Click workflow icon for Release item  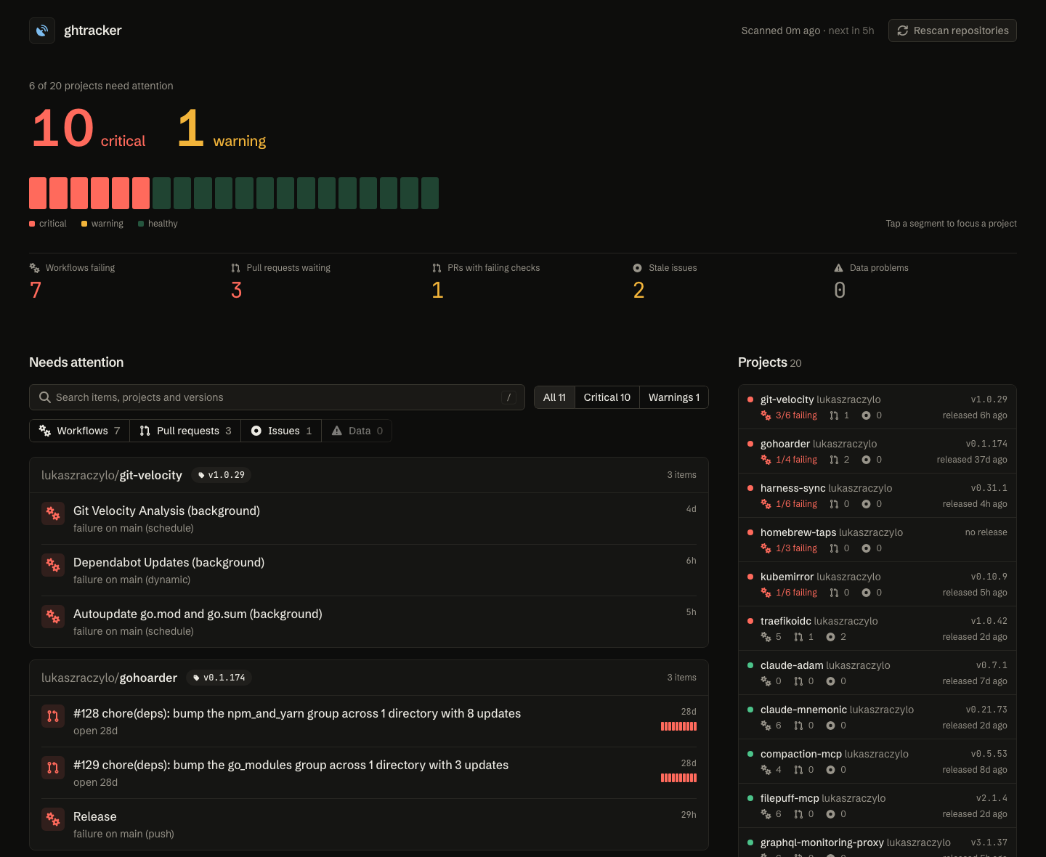tap(53, 819)
